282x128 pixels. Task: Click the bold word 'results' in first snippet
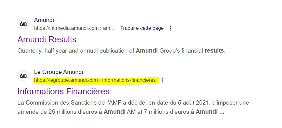(214, 51)
